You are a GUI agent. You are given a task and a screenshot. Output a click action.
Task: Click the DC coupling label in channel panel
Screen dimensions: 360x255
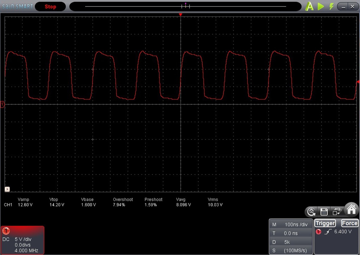pos(6,239)
